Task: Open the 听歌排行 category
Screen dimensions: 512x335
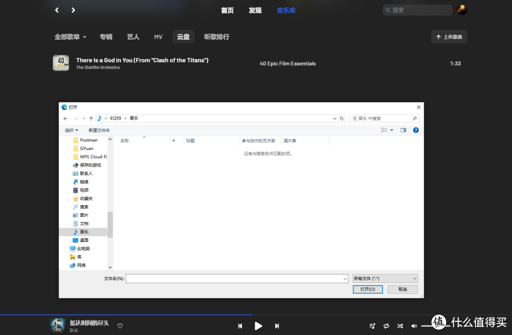Action: [x=217, y=37]
